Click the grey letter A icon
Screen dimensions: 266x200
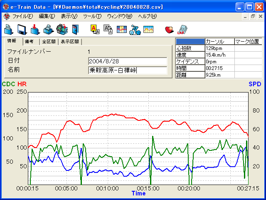pyautogui.click(x=108, y=29)
